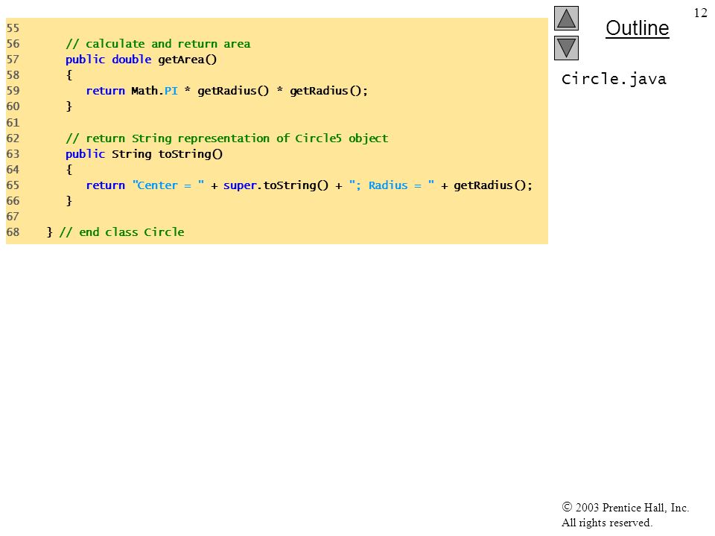This screenshot has height=536, width=715.
Task: Click the Circle5 object comment line
Action: point(226,138)
